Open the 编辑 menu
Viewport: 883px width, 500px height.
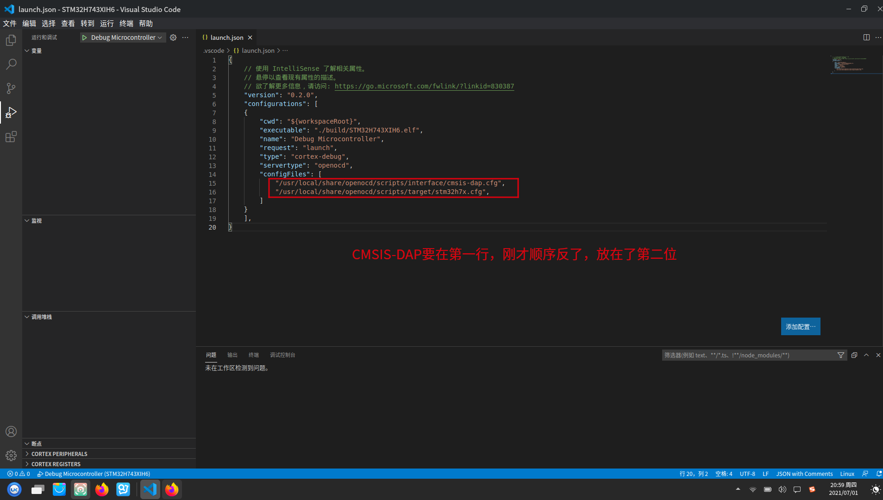click(29, 23)
